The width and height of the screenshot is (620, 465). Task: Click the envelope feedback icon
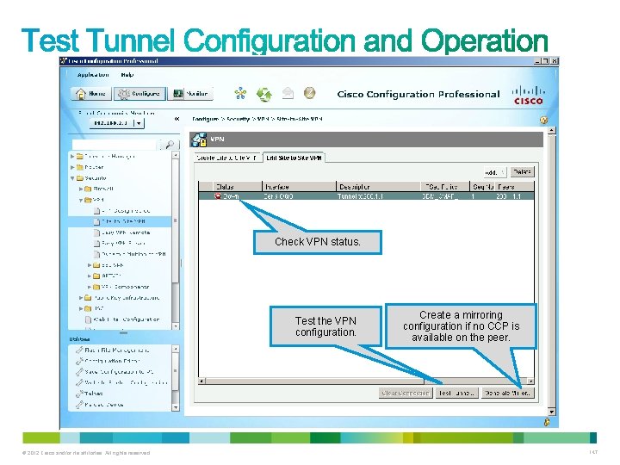click(288, 93)
